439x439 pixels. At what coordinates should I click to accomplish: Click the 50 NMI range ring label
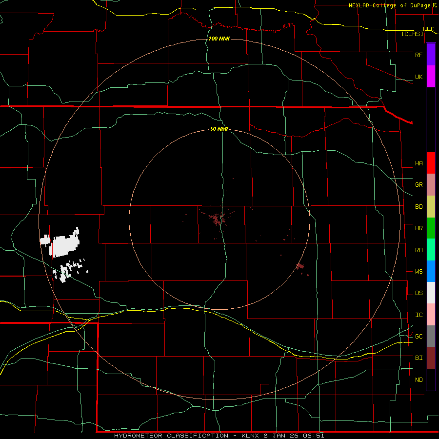tap(219, 129)
